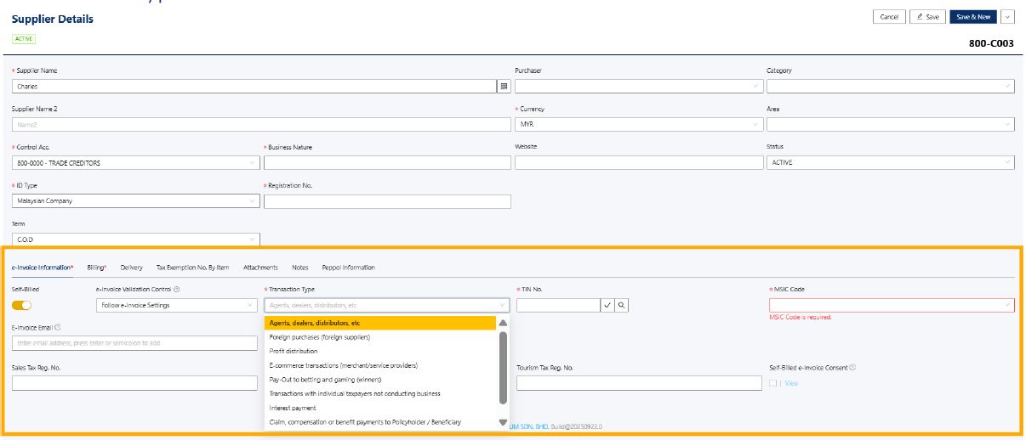Switch to the Billing tab
The width and height of the screenshot is (1026, 440).
click(x=97, y=268)
